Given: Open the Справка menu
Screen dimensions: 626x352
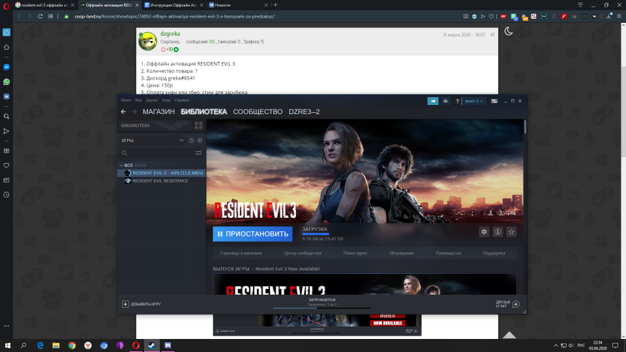Looking at the screenshot, I should 182,100.
